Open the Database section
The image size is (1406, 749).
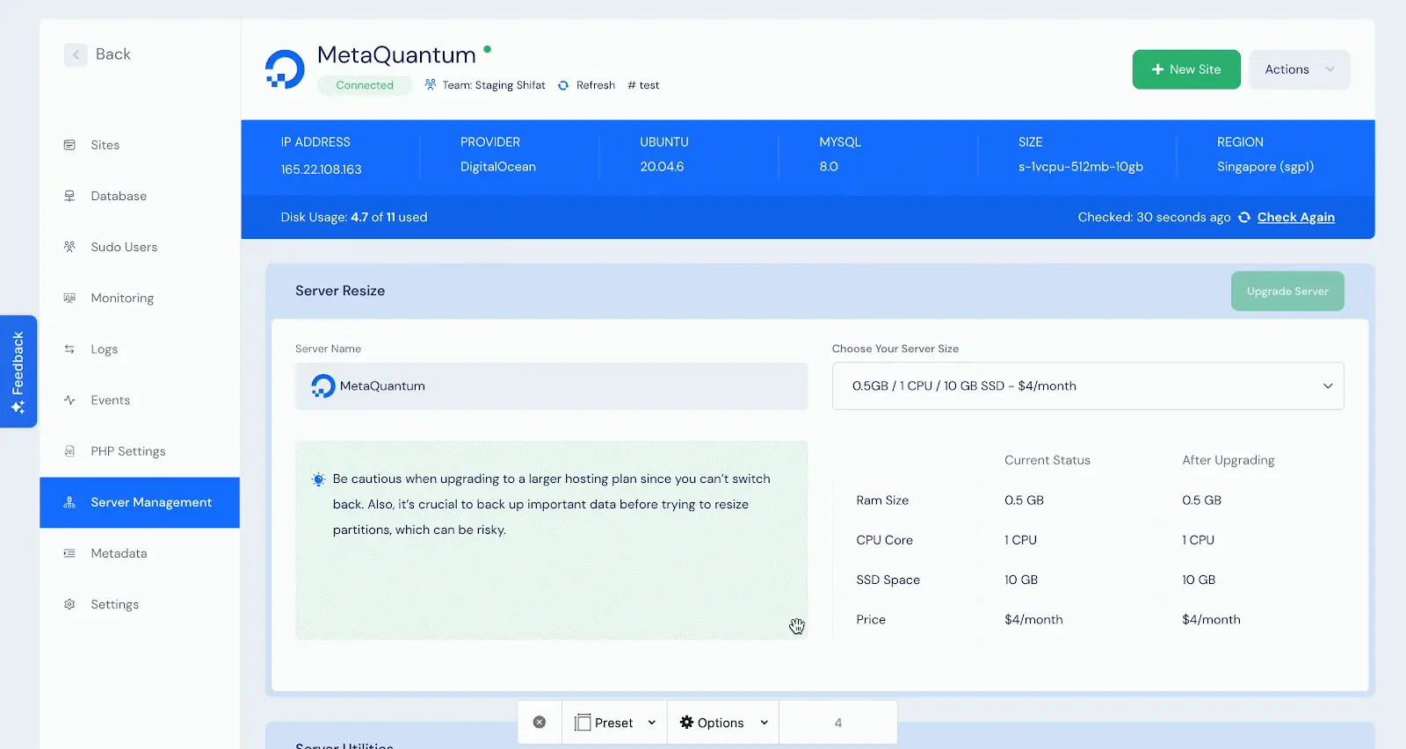pos(119,196)
